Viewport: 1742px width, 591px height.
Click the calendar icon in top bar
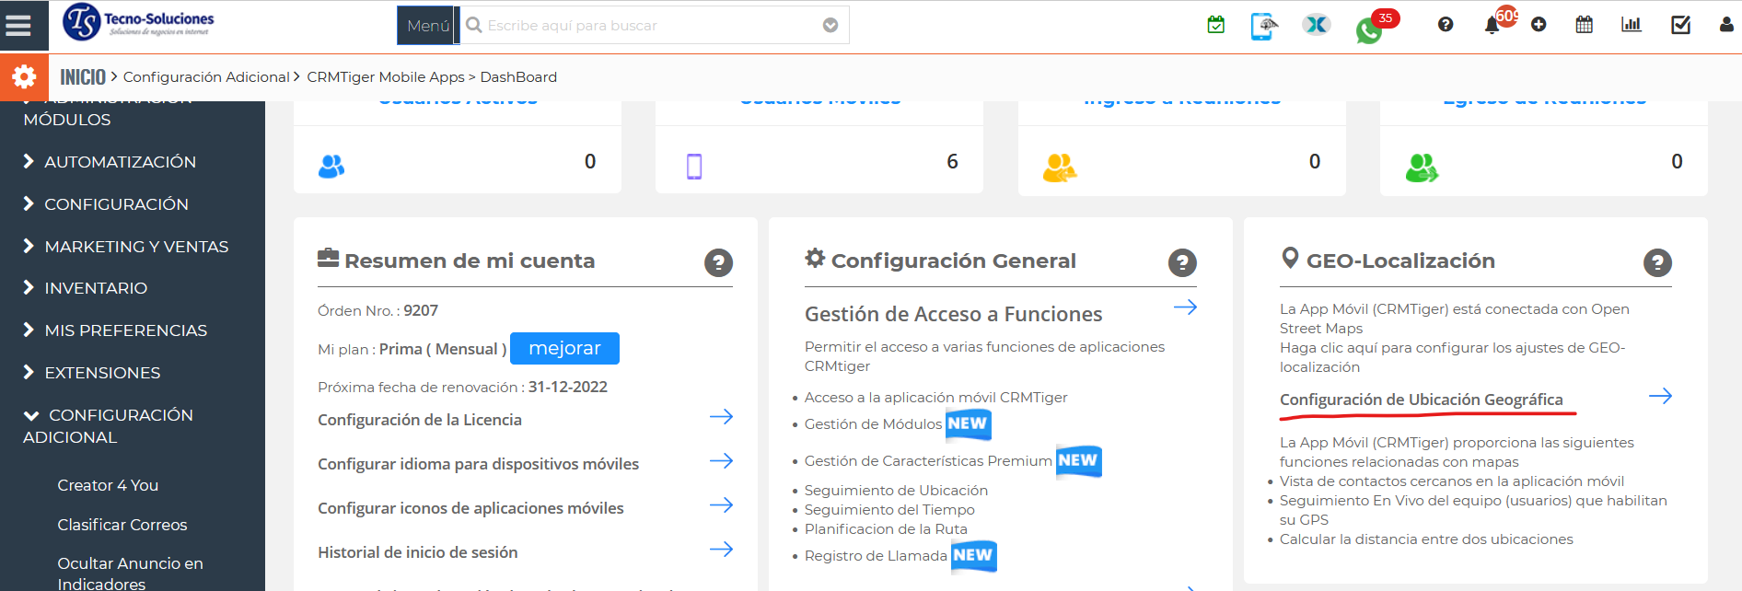click(1584, 25)
